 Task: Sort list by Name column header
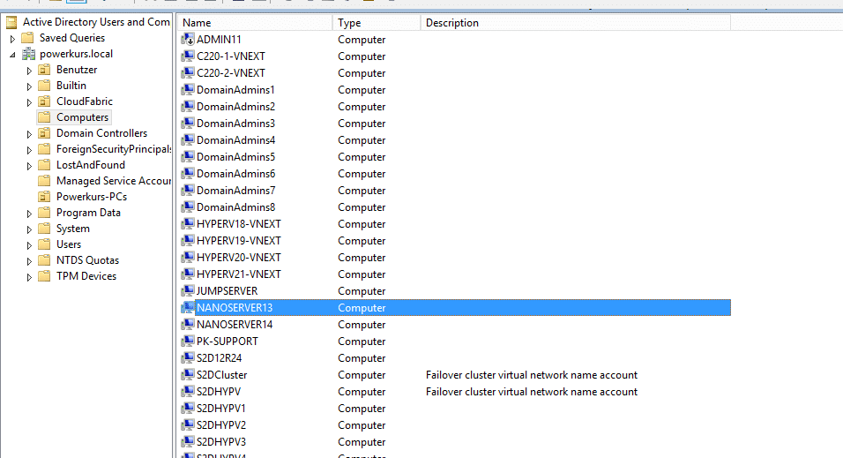255,23
